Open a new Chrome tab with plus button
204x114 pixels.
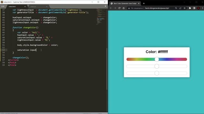pos(144,3)
